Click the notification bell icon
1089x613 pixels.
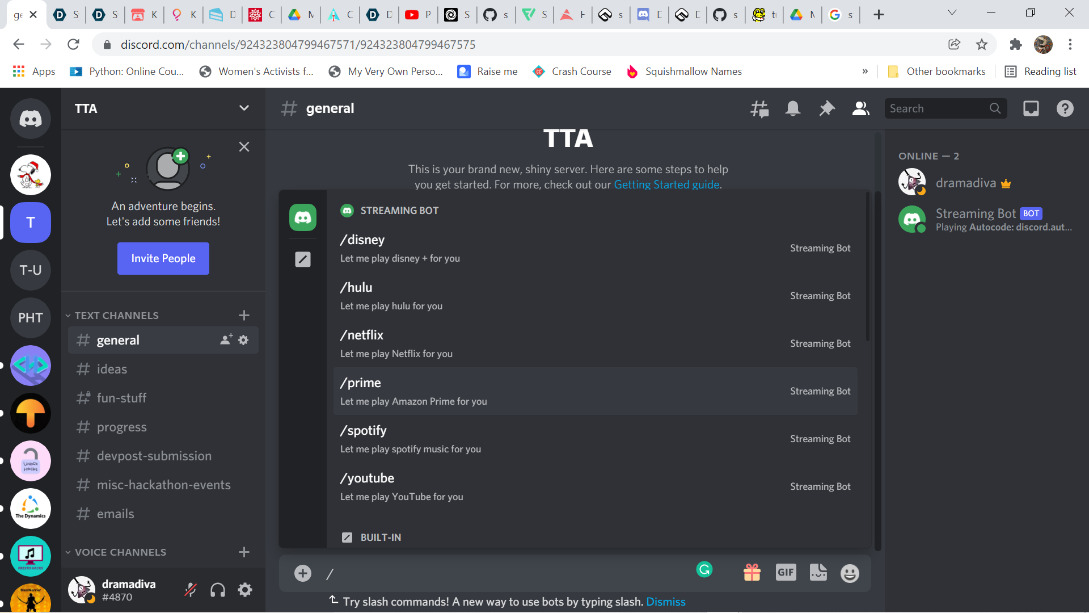pyautogui.click(x=792, y=108)
